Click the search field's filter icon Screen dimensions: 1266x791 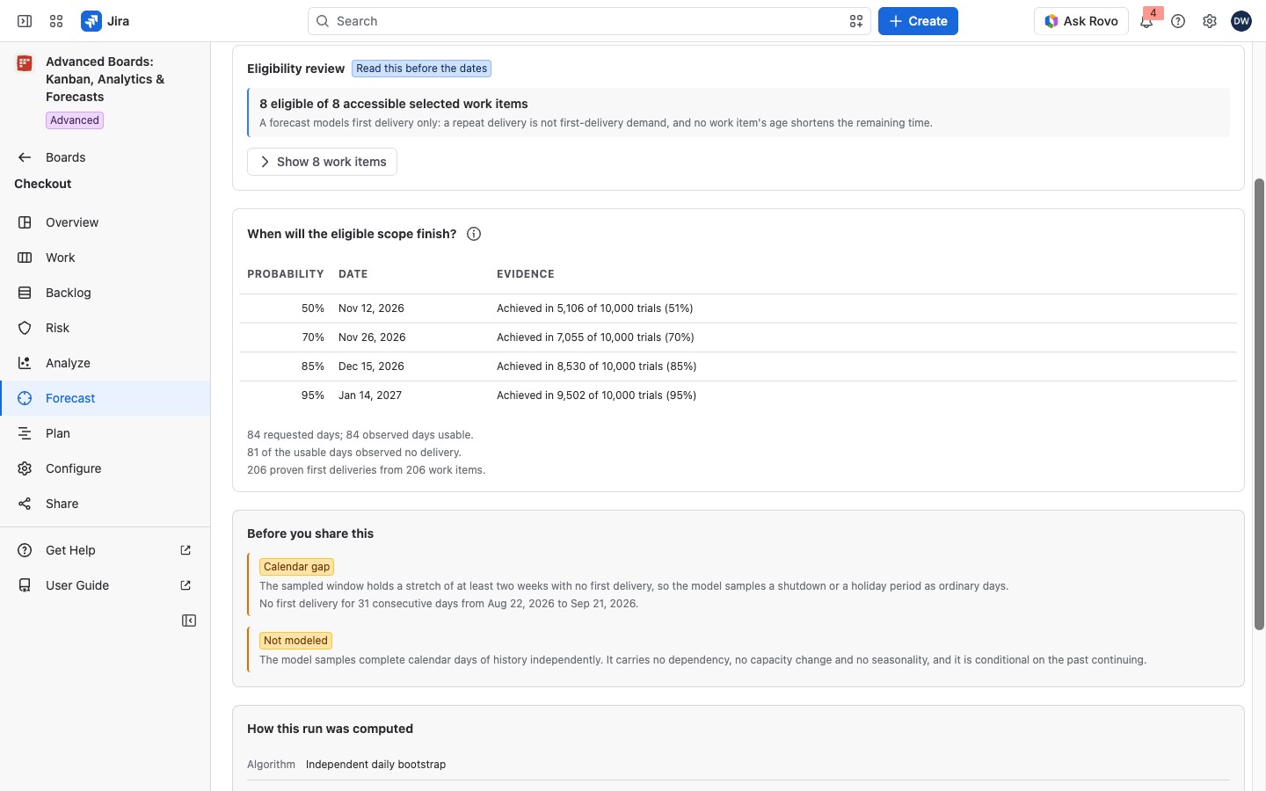856,21
